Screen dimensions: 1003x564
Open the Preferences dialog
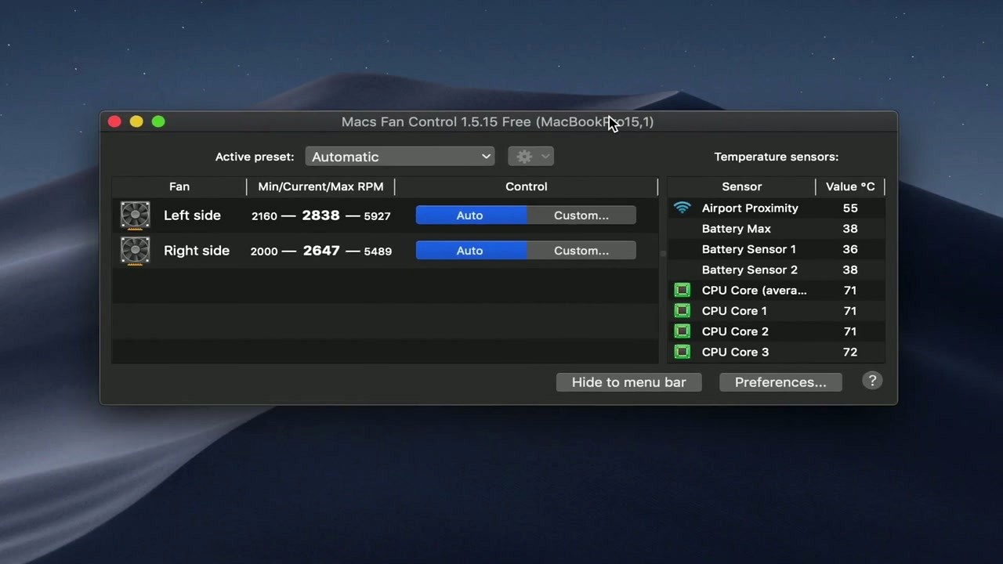pyautogui.click(x=780, y=381)
